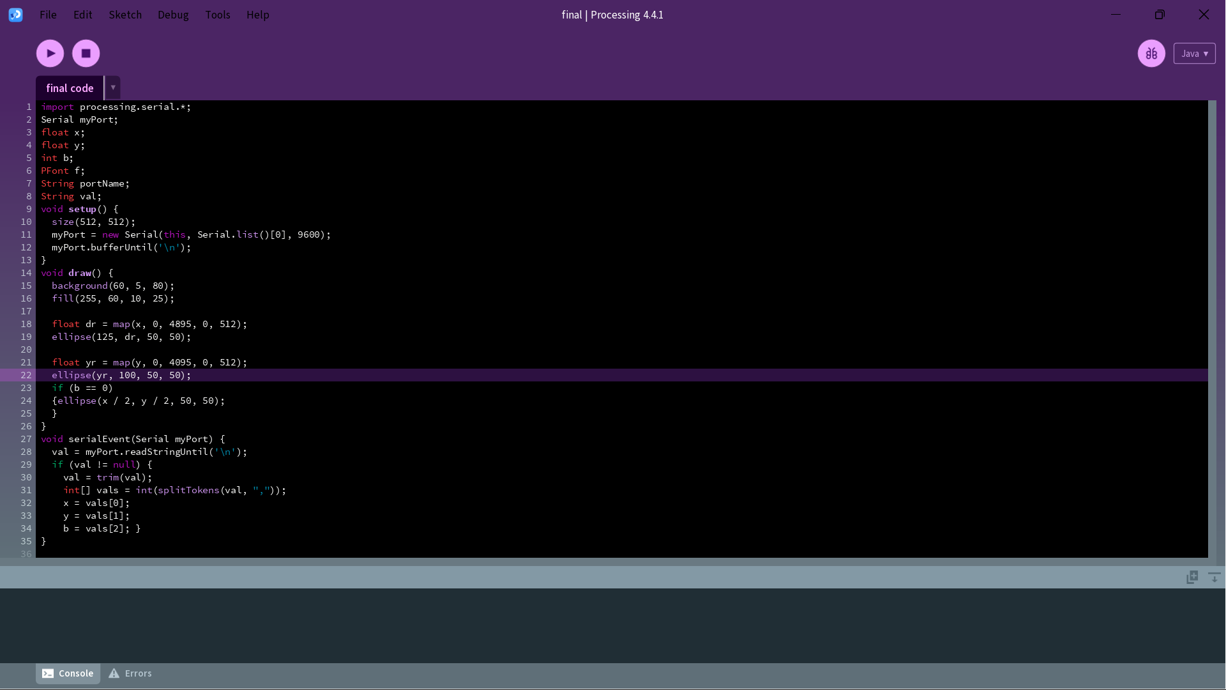1226x690 pixels.
Task: Click the 'PFont f;' line
Action: (63, 171)
